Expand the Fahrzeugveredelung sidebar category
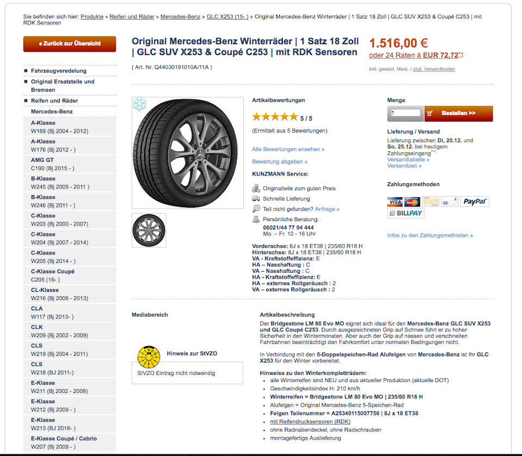This screenshot has height=456, width=522. [x=59, y=71]
